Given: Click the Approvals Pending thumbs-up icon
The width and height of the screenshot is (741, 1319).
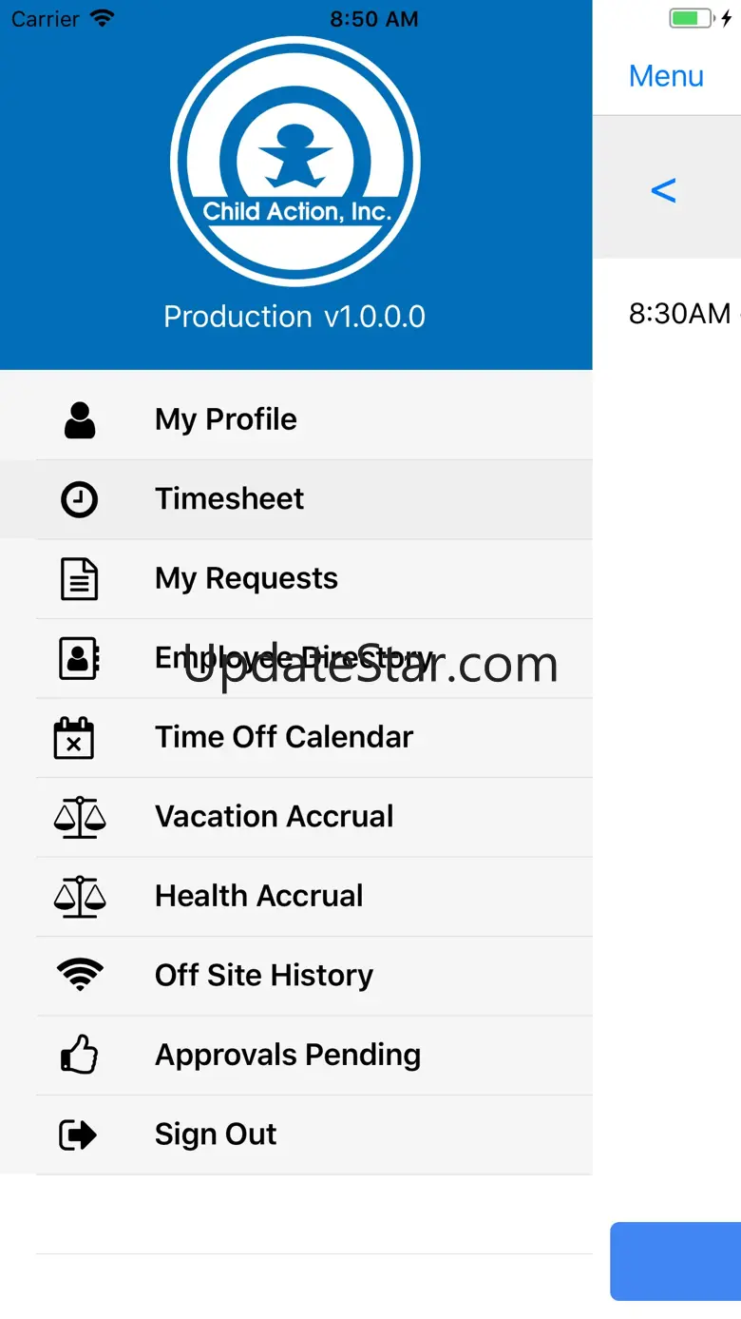Looking at the screenshot, I should tap(79, 1055).
